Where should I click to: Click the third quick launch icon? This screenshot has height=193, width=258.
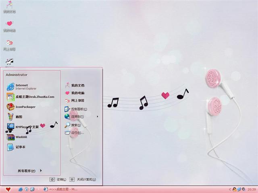point(32,189)
